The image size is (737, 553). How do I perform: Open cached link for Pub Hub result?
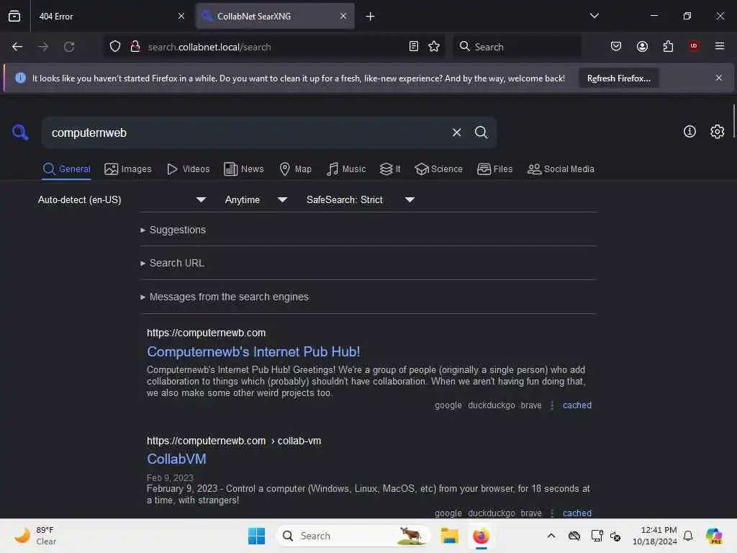point(577,405)
